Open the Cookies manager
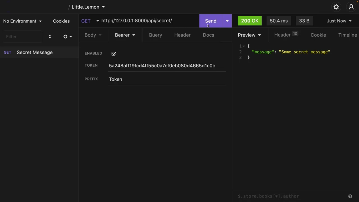Viewport: 359px width, 202px height. pyautogui.click(x=61, y=21)
